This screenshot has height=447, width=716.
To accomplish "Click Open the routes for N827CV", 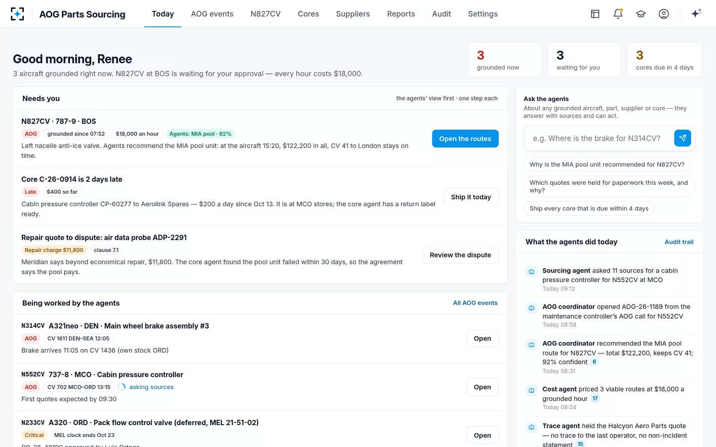I will [x=465, y=139].
